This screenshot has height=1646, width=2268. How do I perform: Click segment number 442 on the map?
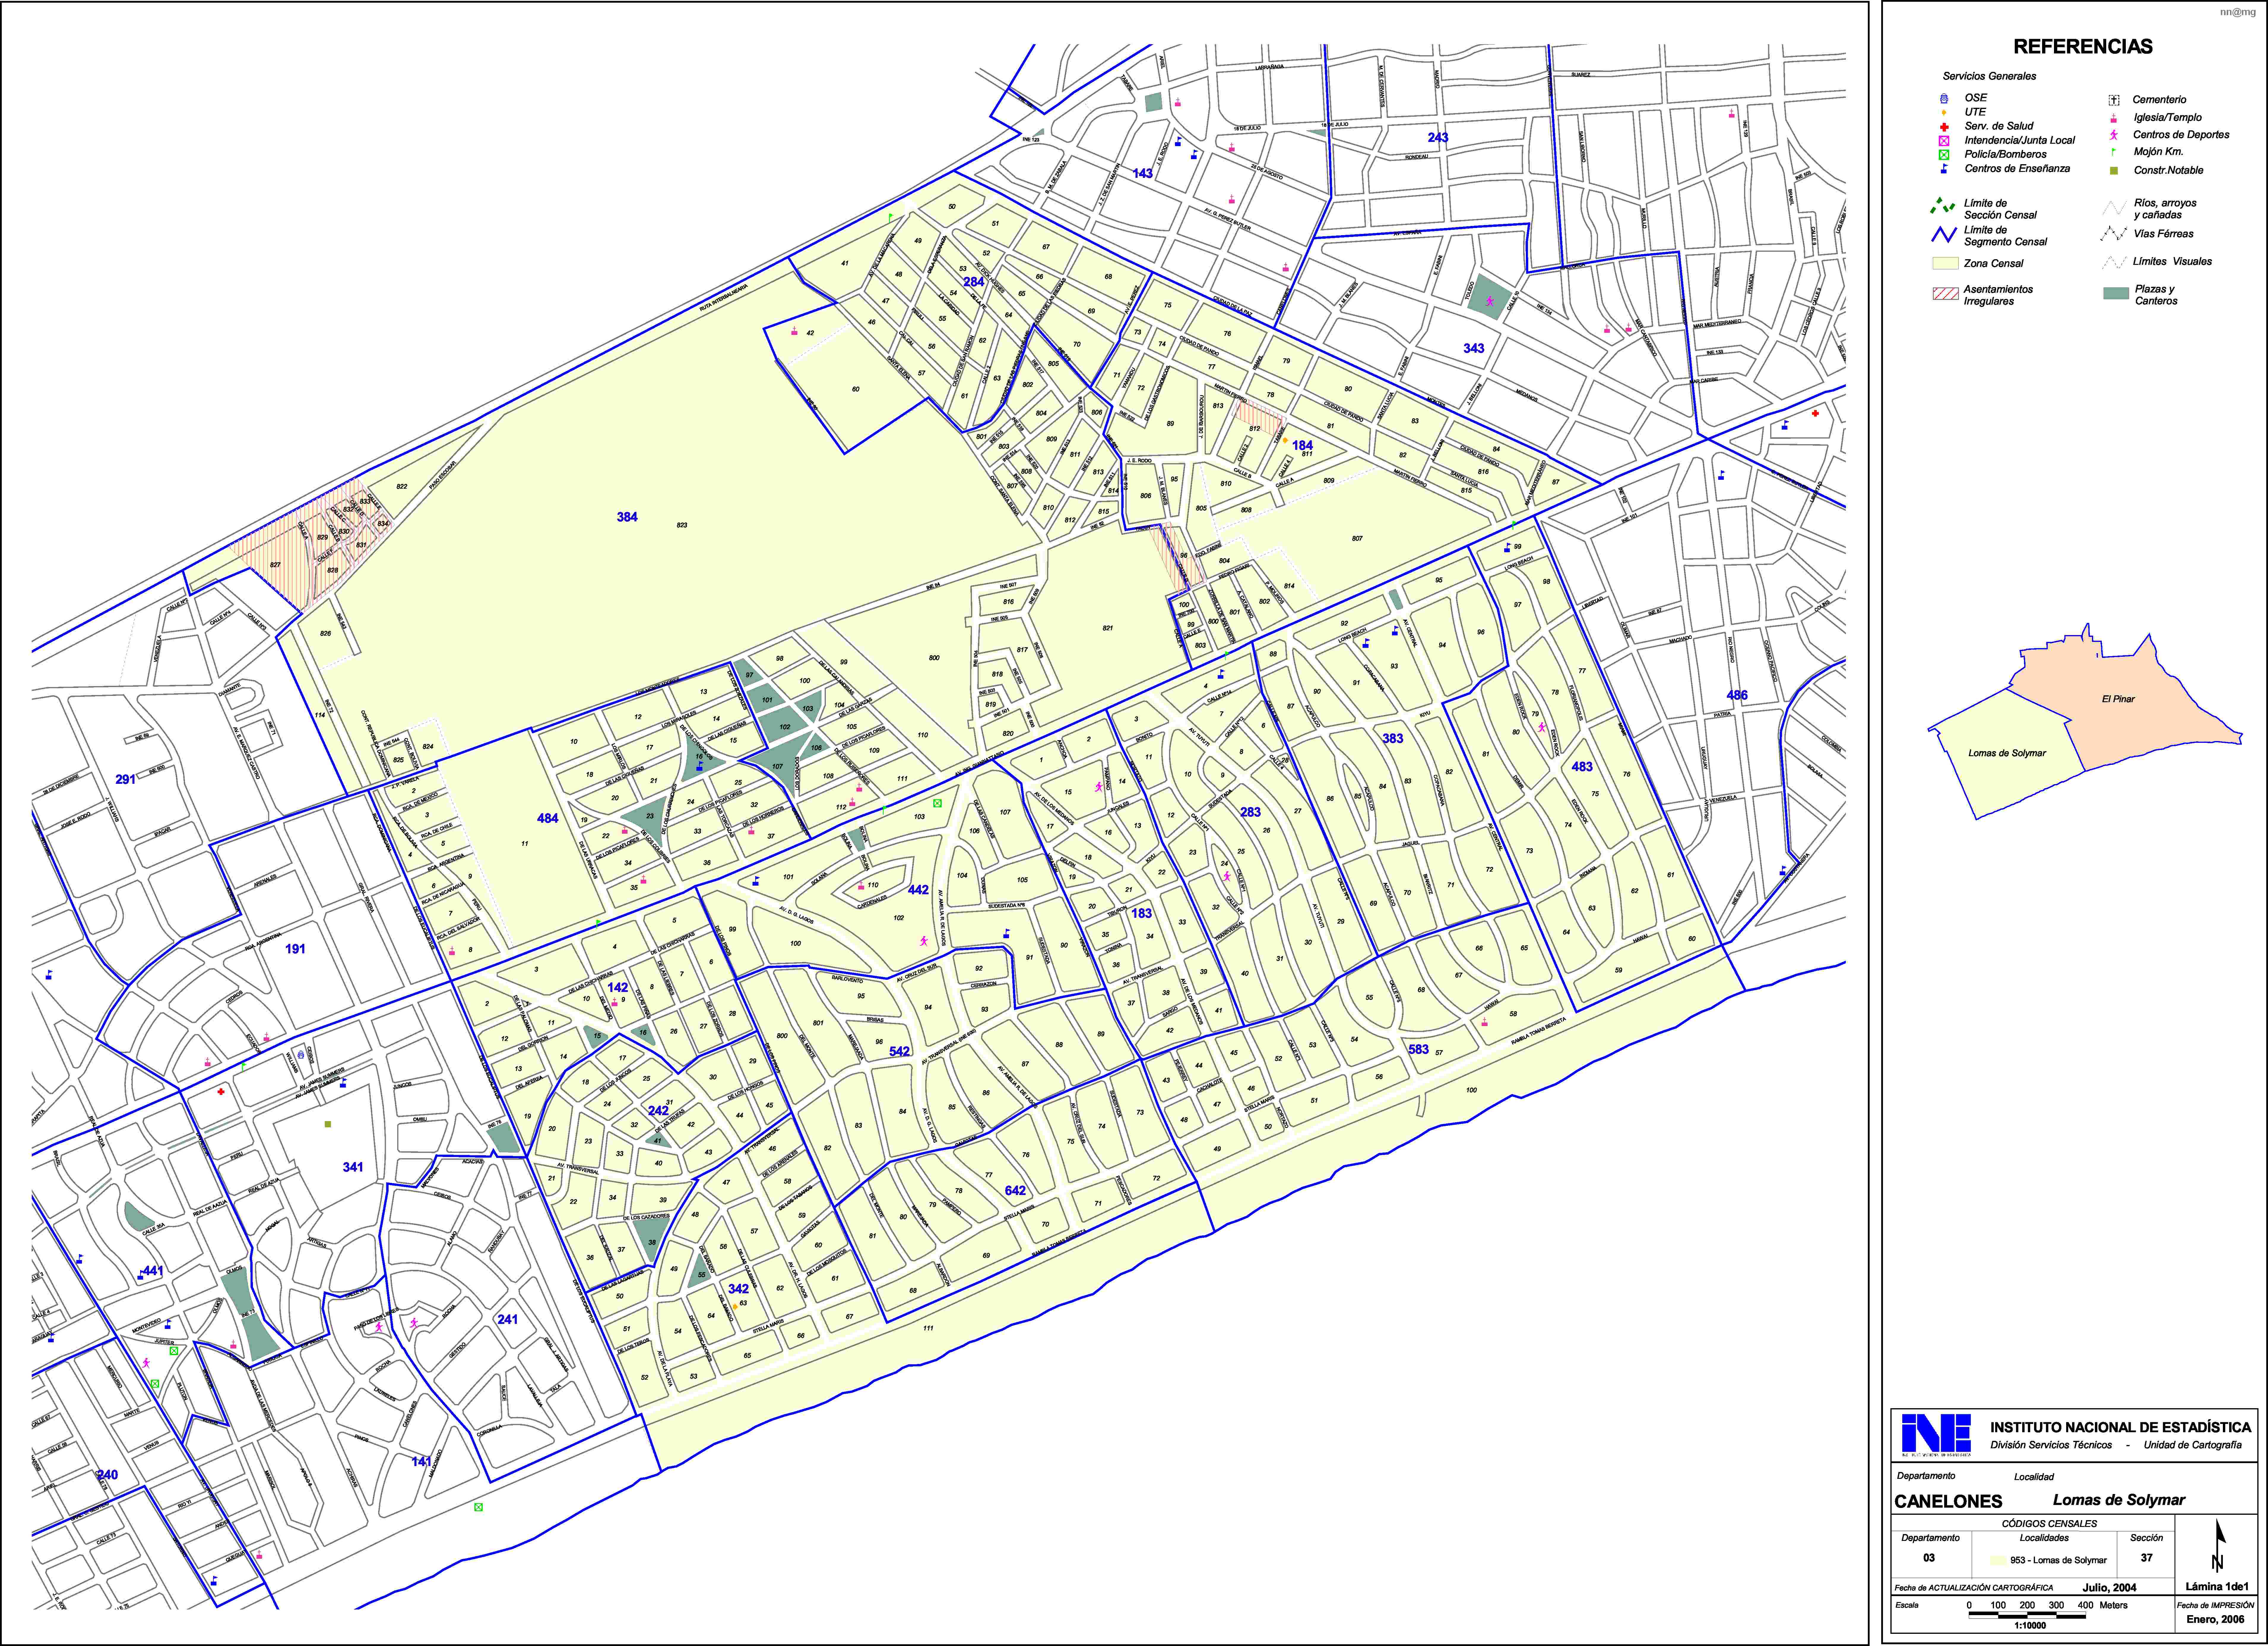(918, 890)
